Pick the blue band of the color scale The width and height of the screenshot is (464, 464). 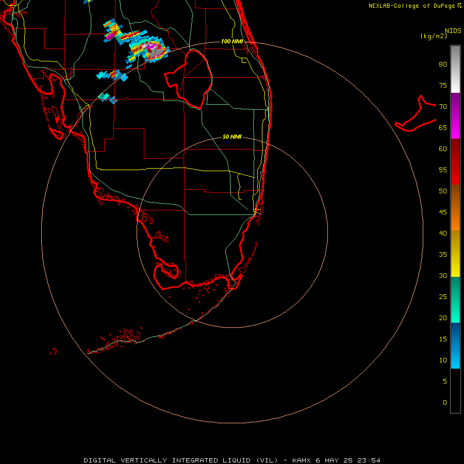pyautogui.click(x=455, y=345)
